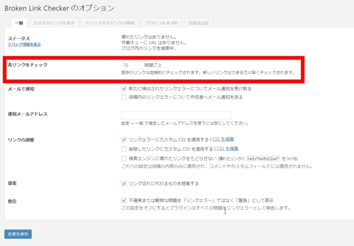Click the rel="nofollow" code text
This screenshot has height=246, width=354.
pos(263,159)
